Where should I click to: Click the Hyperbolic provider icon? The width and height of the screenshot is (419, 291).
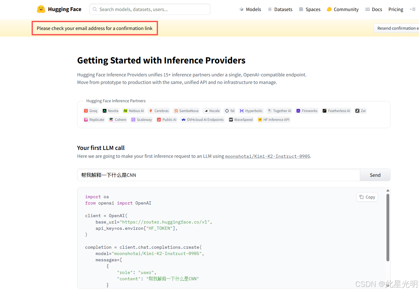click(x=242, y=111)
